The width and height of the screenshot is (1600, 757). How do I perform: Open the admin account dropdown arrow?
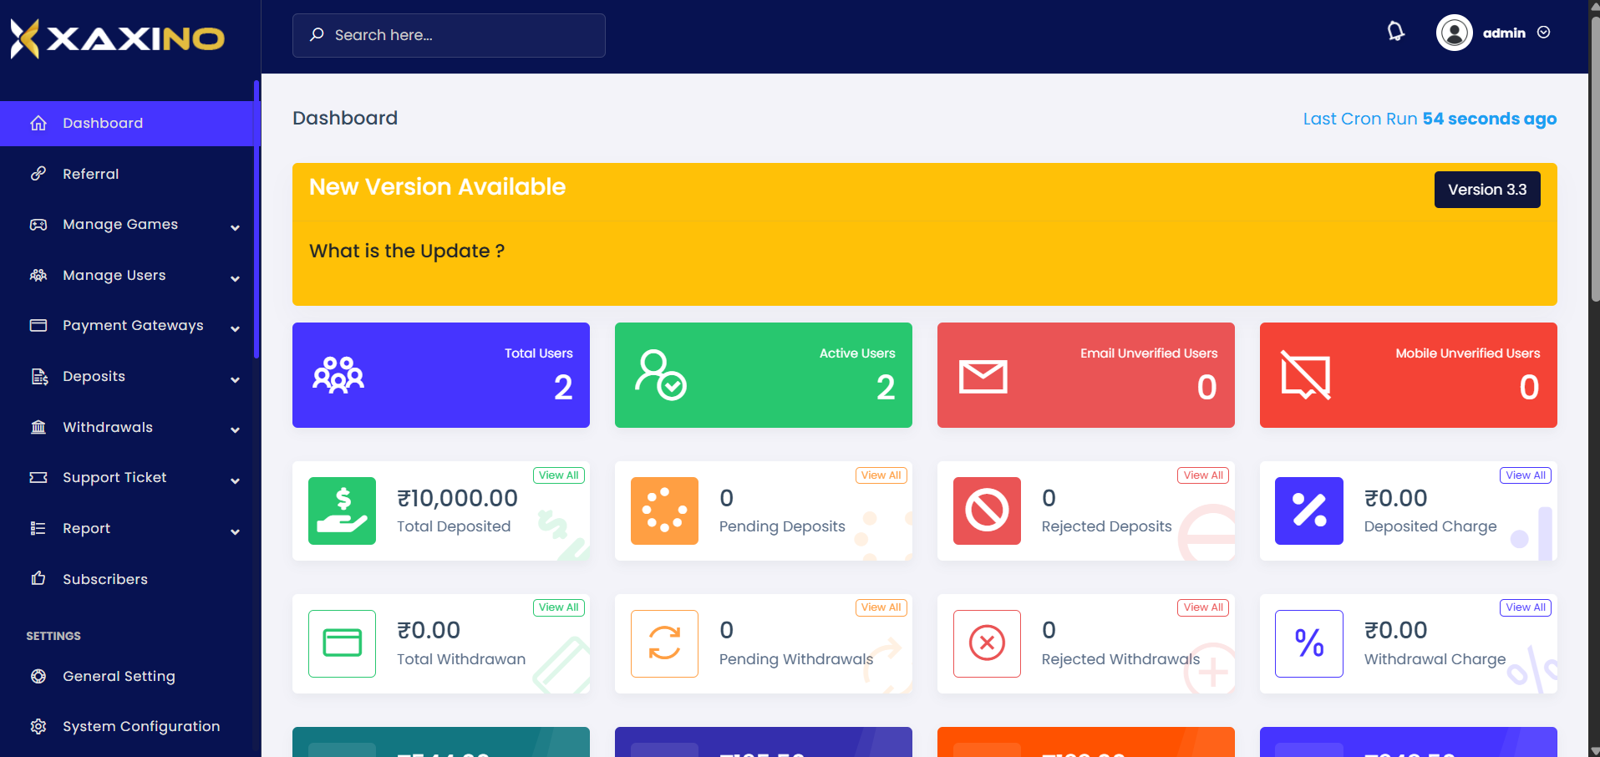pyautogui.click(x=1544, y=33)
